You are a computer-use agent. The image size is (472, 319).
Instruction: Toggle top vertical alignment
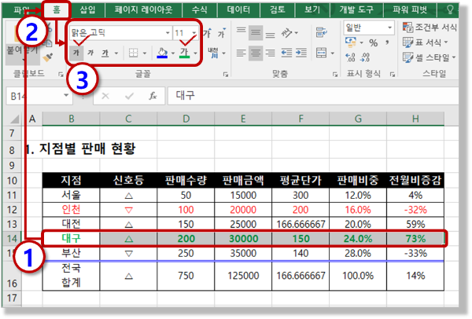pyautogui.click(x=242, y=32)
